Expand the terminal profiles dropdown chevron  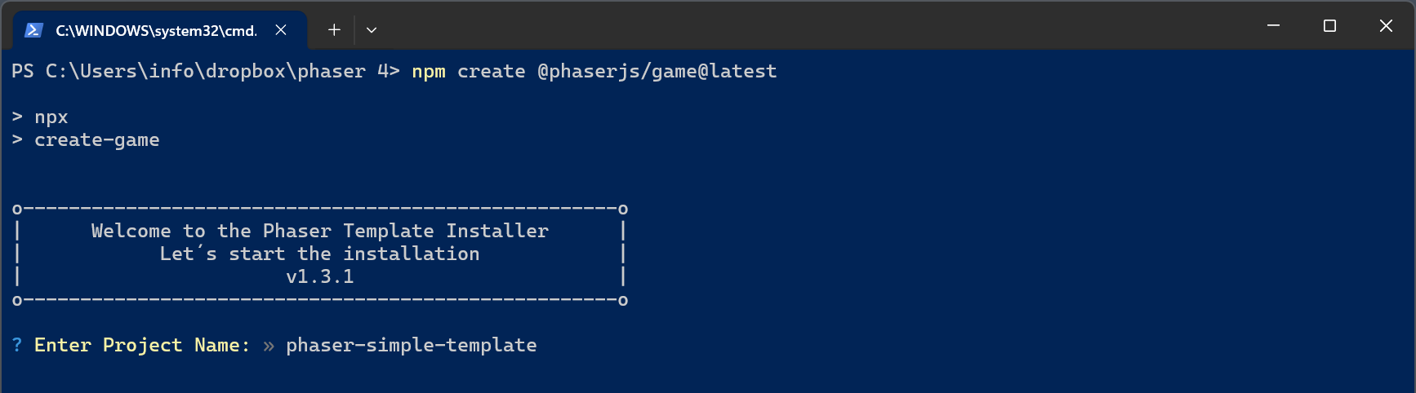click(372, 30)
